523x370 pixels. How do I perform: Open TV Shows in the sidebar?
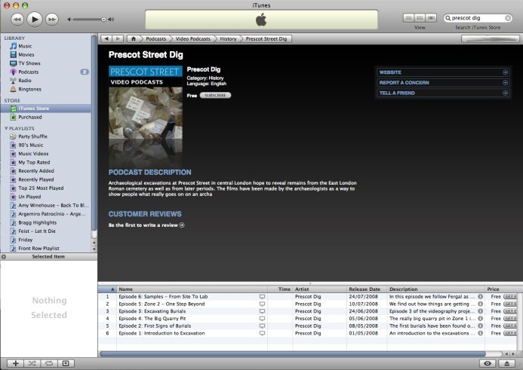tap(29, 63)
